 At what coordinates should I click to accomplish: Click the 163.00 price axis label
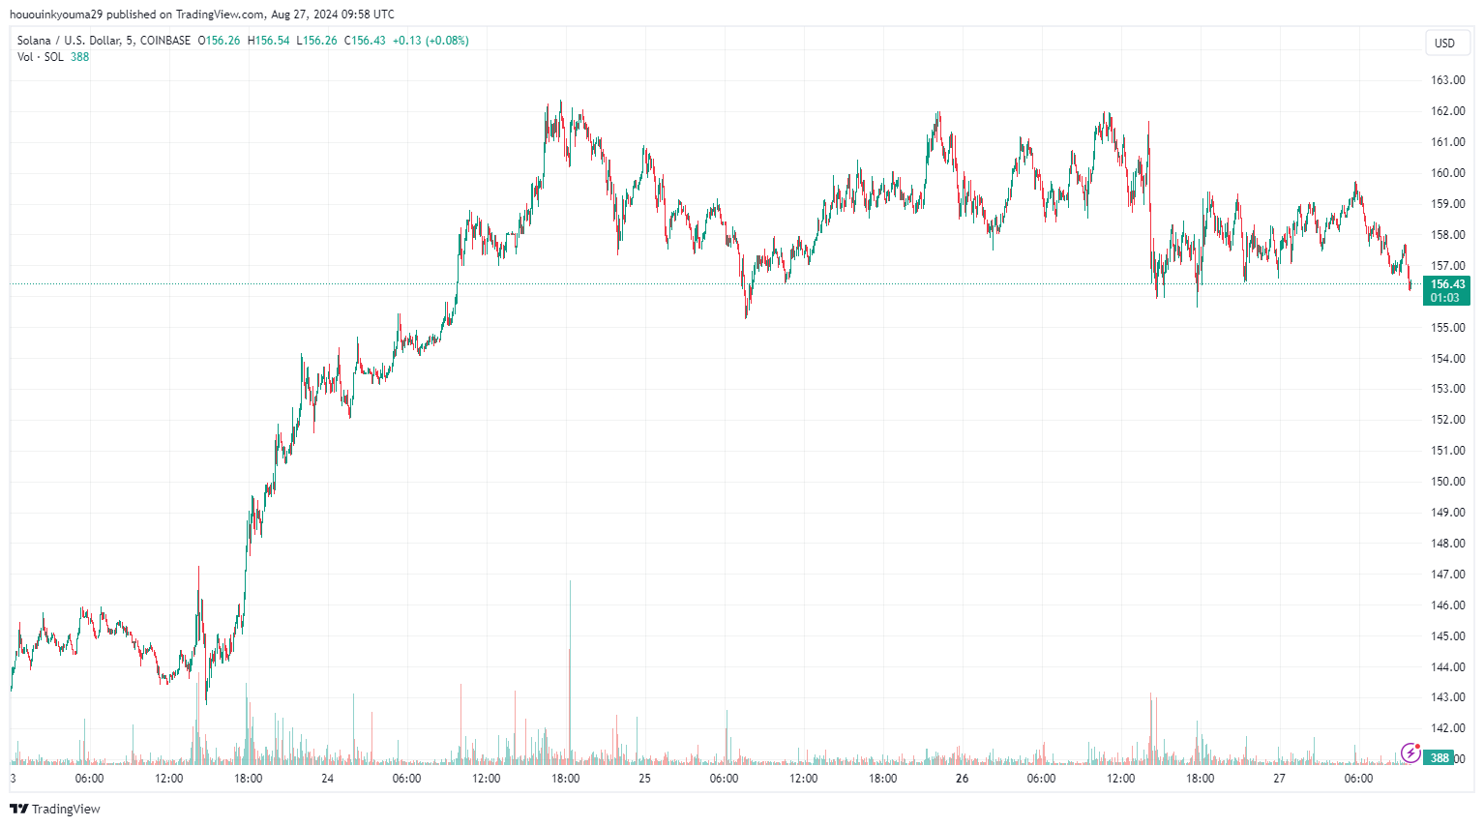click(1447, 80)
